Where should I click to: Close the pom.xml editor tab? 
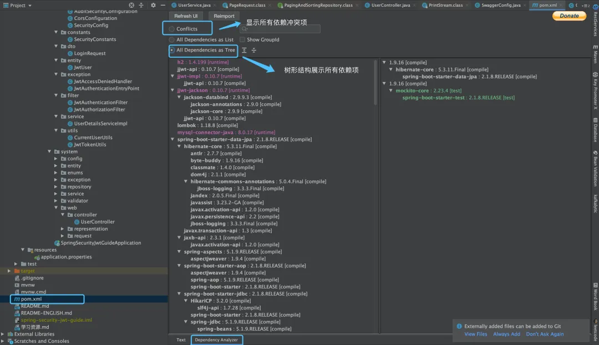[x=561, y=6]
